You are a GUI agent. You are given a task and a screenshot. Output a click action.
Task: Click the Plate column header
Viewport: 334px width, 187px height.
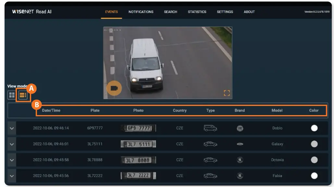[x=95, y=111]
